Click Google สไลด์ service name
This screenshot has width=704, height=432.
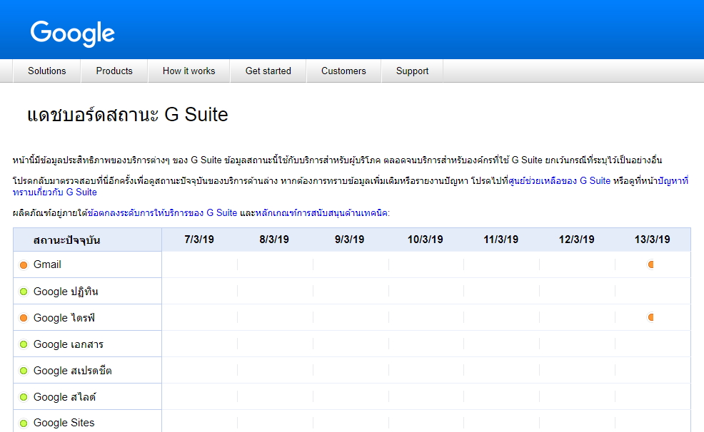pyautogui.click(x=65, y=397)
